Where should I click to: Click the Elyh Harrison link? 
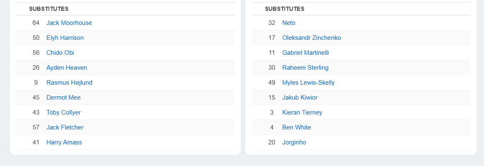[x=65, y=38]
